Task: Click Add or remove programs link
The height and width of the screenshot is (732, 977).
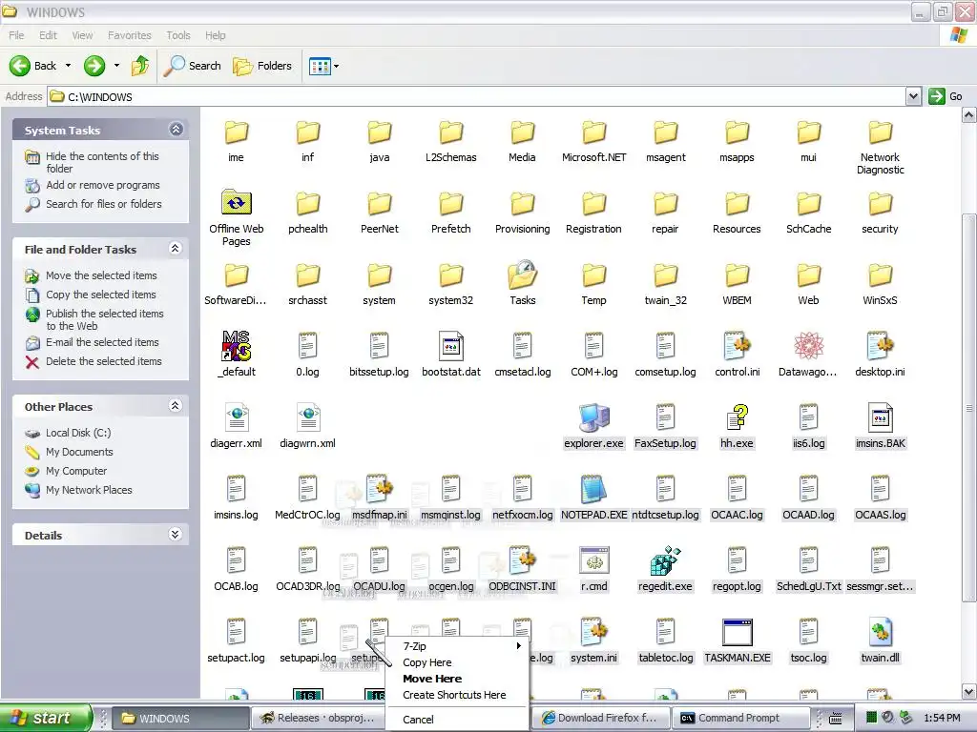Action: [103, 185]
